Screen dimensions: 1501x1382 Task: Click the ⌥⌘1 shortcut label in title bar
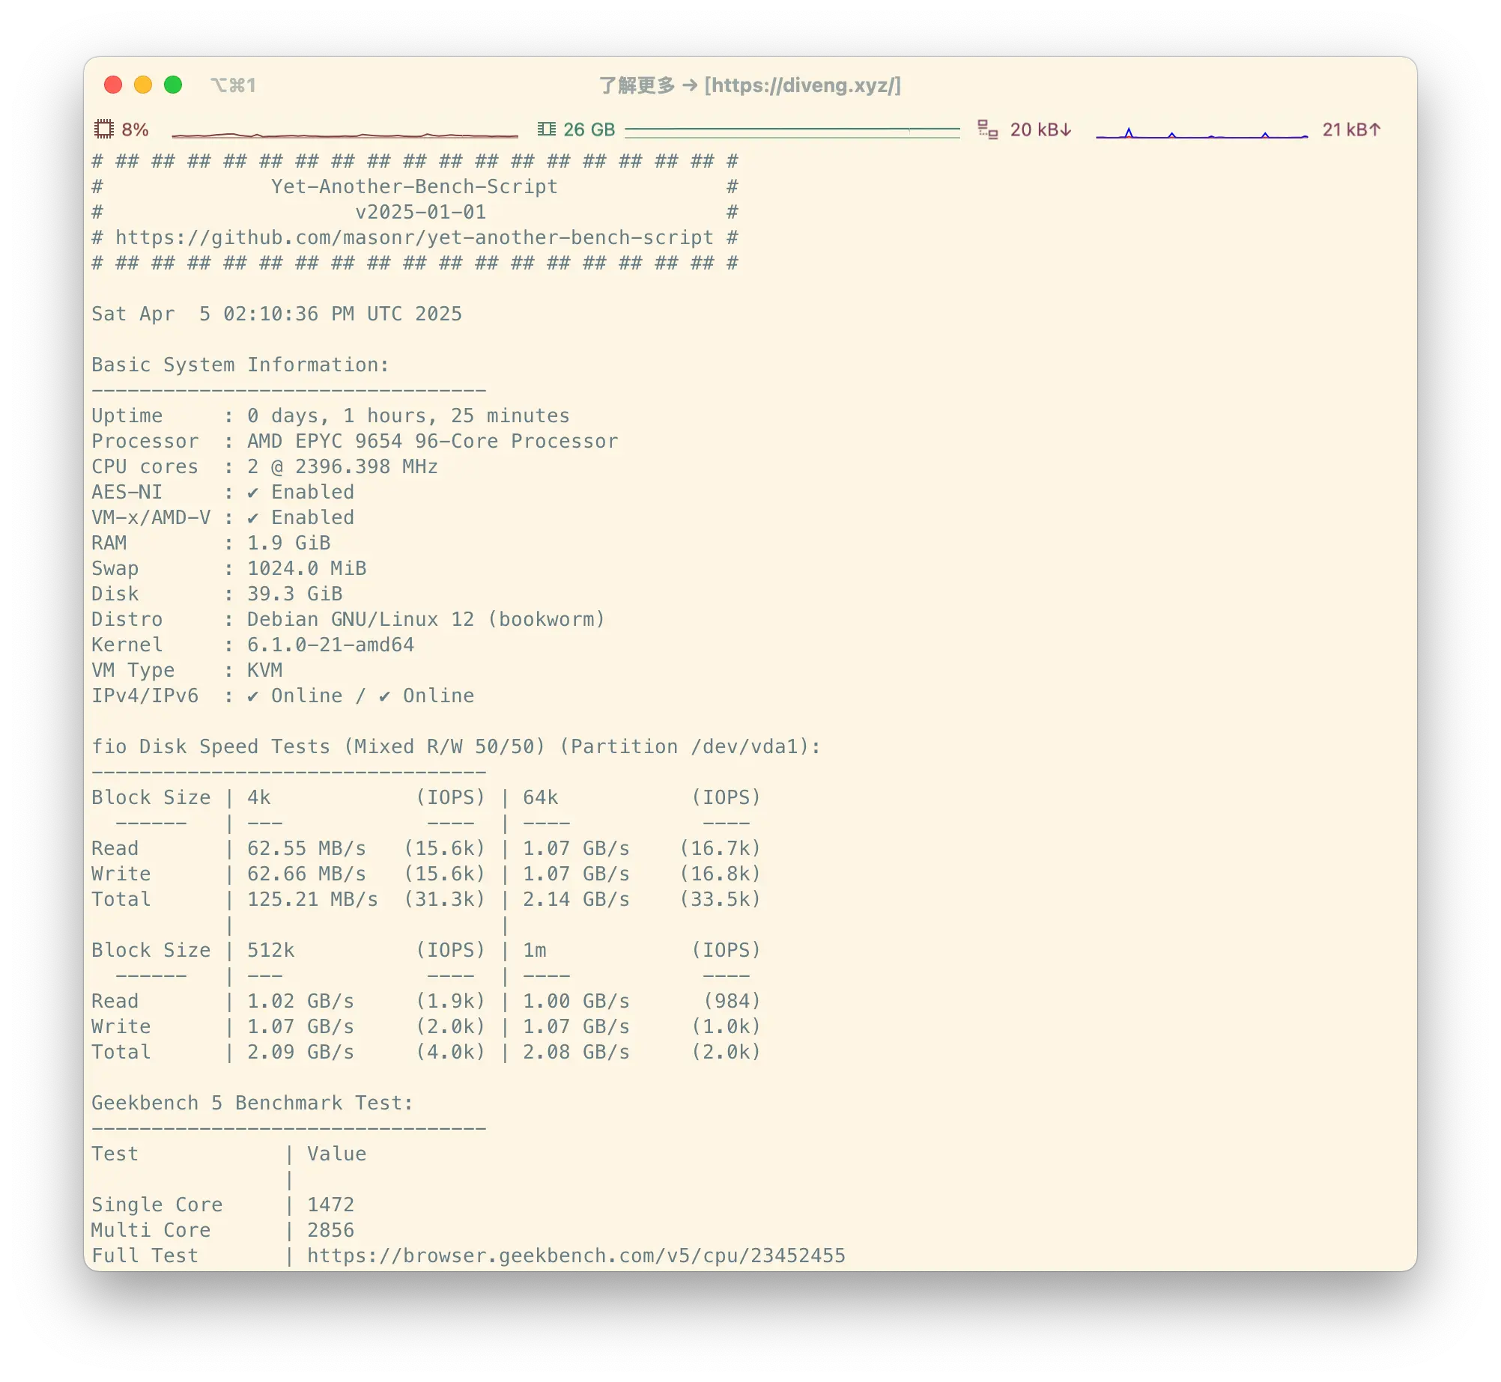coord(233,85)
